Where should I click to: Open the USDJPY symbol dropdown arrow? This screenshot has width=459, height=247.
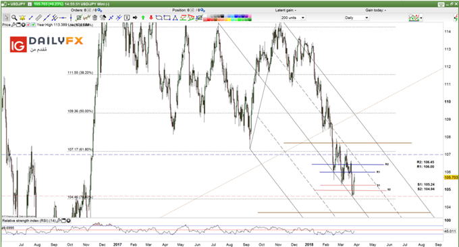[9, 4]
